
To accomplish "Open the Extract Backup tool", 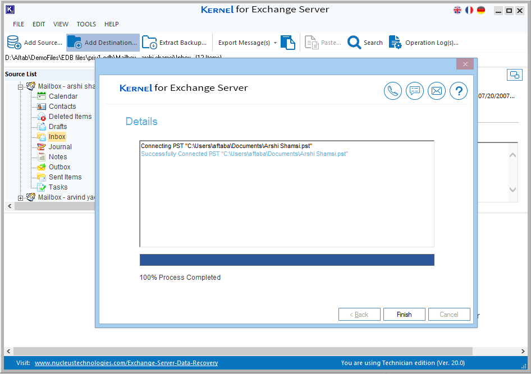I will click(175, 43).
